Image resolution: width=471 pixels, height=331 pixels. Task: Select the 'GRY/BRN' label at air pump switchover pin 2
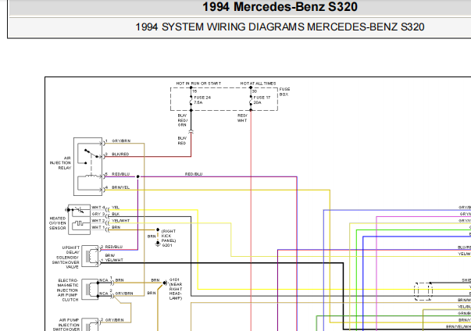pos(115,320)
